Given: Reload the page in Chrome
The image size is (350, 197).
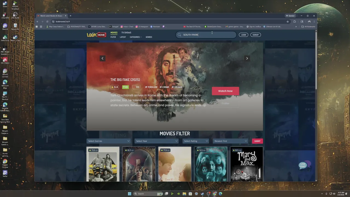Looking at the screenshot, I should [x=47, y=22].
